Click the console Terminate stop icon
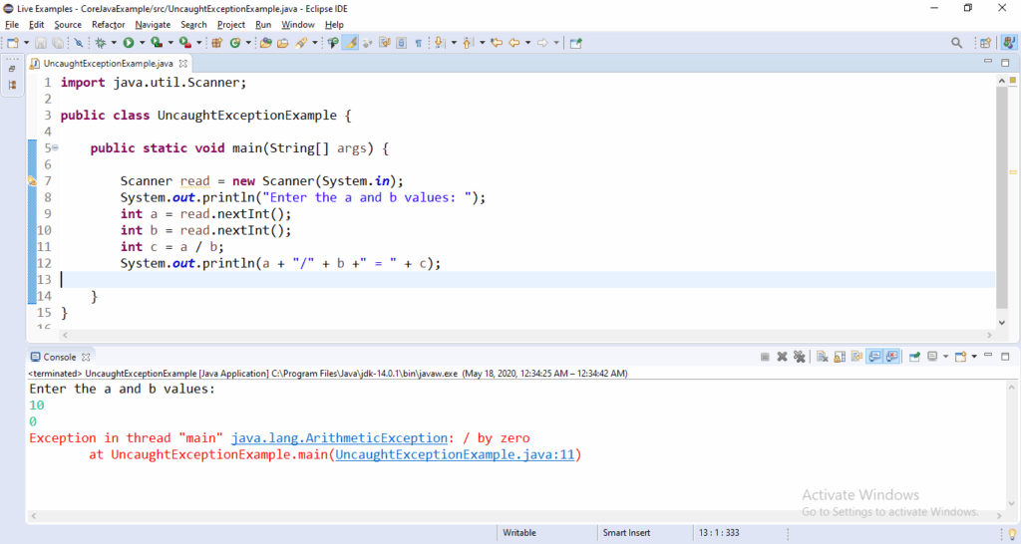 click(765, 357)
